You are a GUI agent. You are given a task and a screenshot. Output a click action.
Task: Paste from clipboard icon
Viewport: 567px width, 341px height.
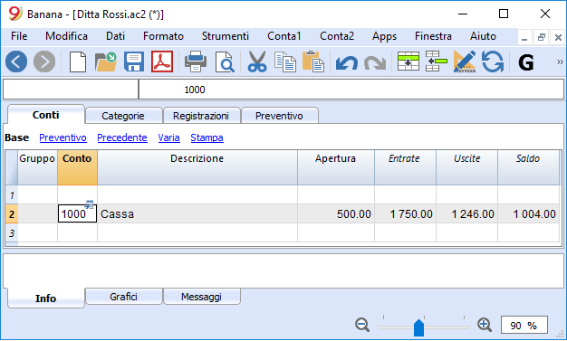coord(313,62)
